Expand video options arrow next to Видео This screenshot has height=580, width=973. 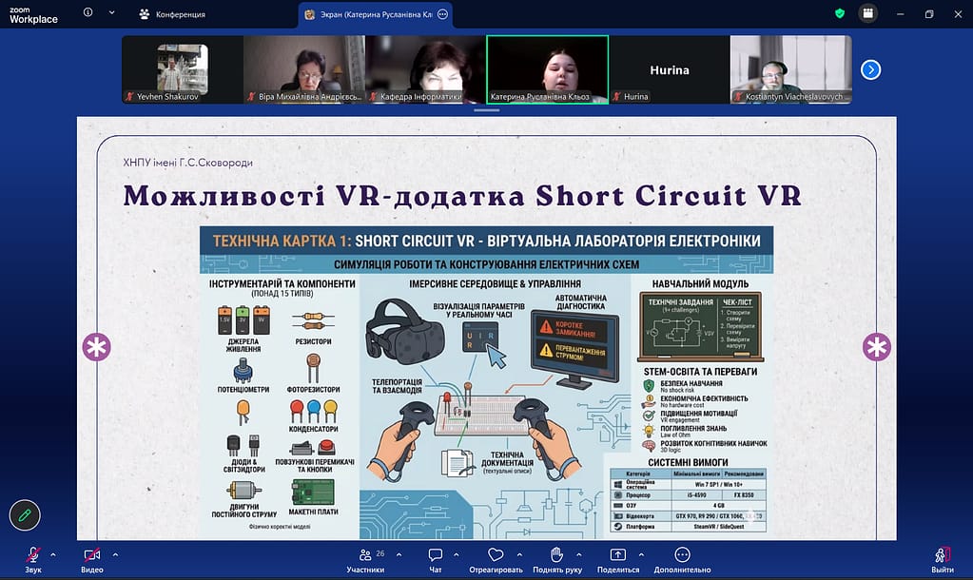pos(115,553)
